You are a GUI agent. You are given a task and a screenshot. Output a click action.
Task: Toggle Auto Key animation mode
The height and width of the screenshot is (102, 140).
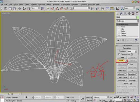point(89,97)
